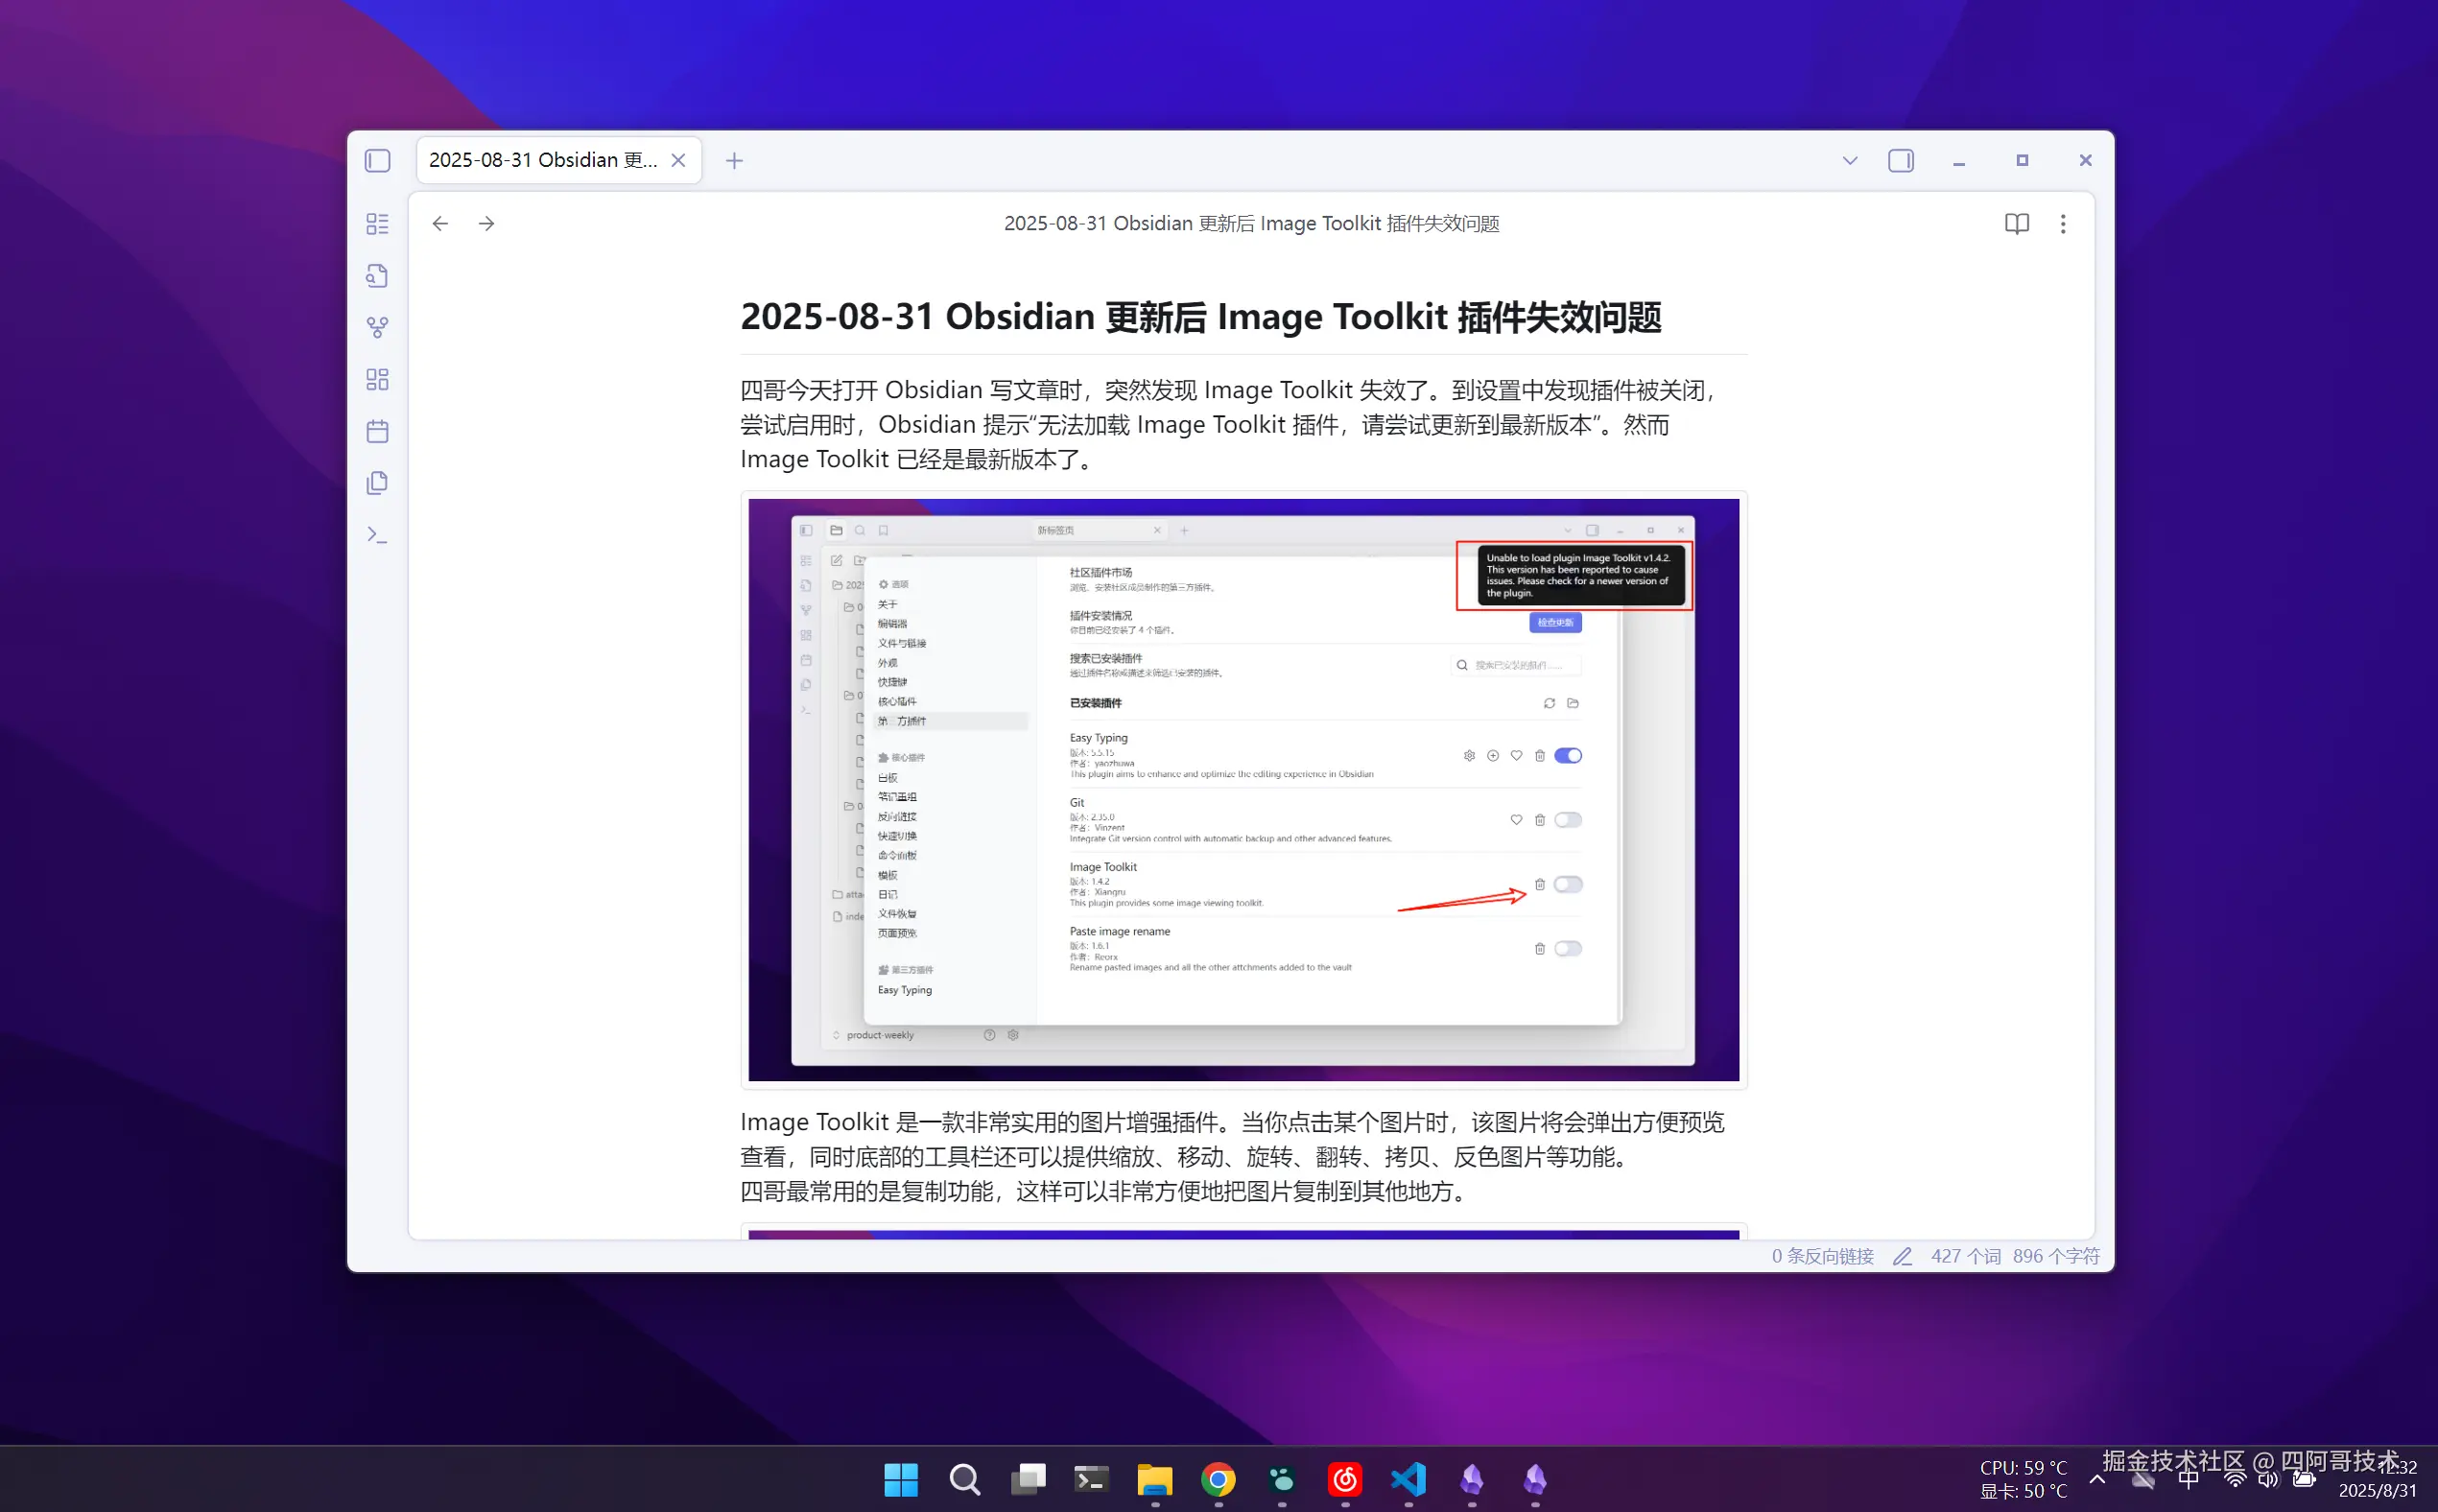Viewport: 2438px width, 1512px height.
Task: Click the embedded plugin settings screenshot
Action: click(x=1243, y=790)
